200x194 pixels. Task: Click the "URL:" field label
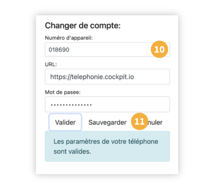pyautogui.click(x=51, y=65)
